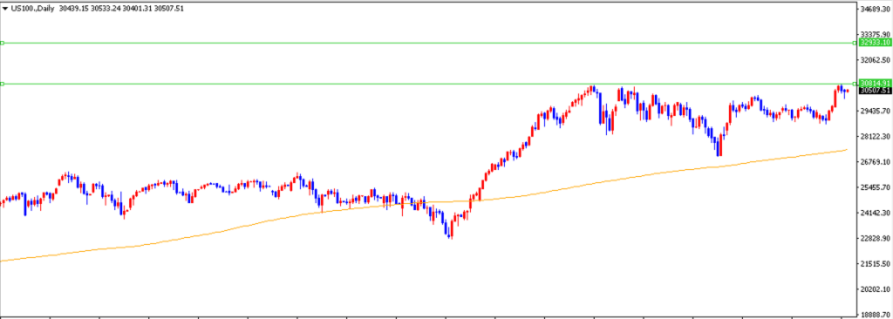Click the low price value 30401.31

pyautogui.click(x=137, y=9)
